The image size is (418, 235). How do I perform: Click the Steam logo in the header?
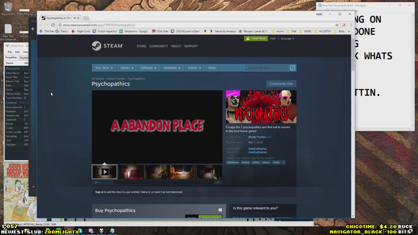click(107, 46)
